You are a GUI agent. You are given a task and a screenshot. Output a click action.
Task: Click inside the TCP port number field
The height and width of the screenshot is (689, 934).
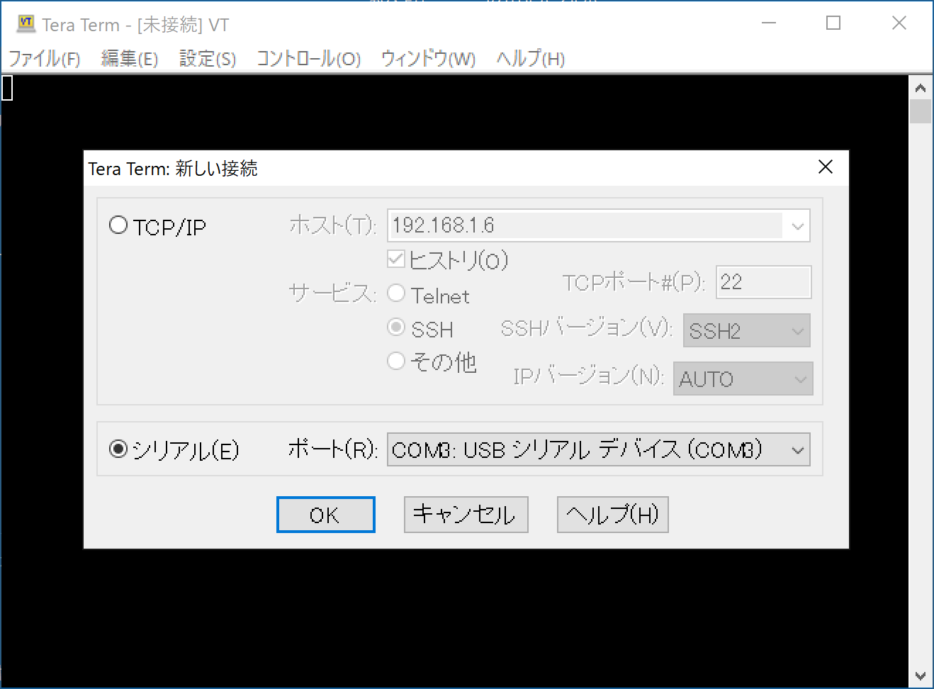pos(763,282)
